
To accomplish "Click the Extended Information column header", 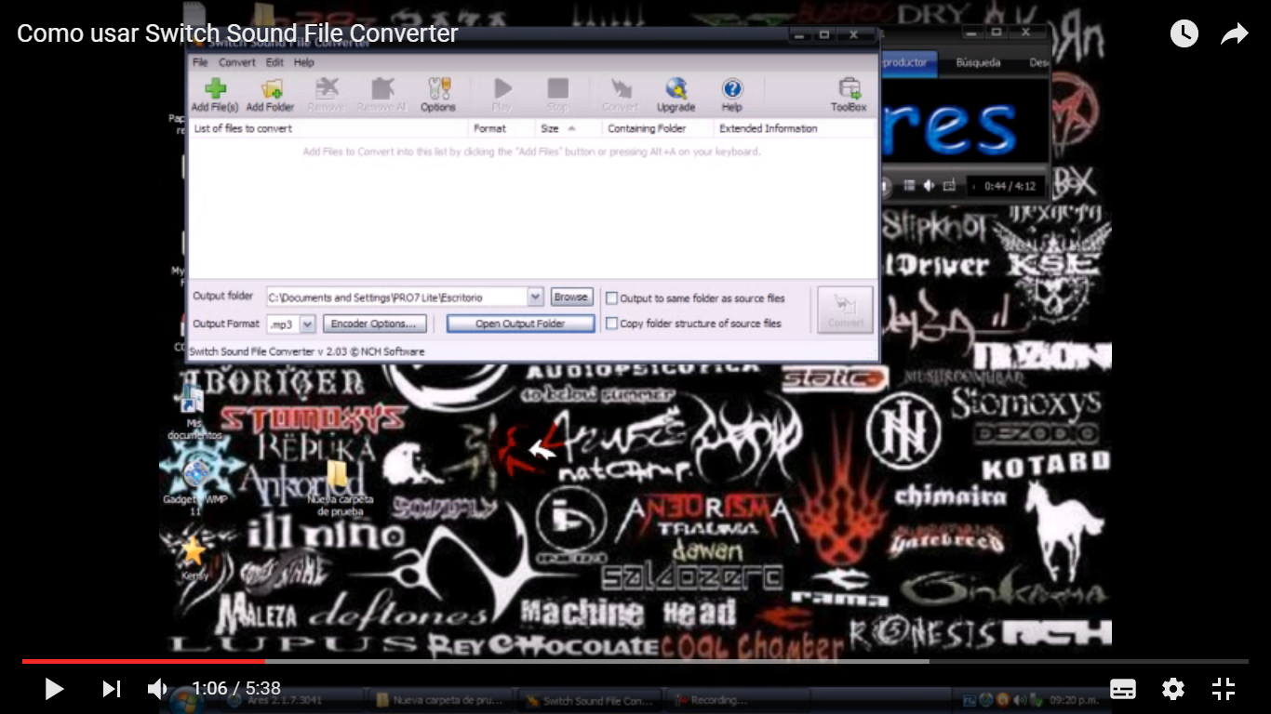I will tap(796, 128).
